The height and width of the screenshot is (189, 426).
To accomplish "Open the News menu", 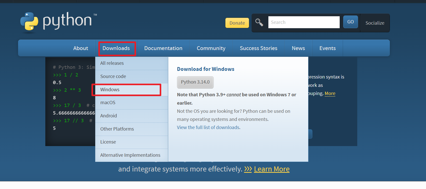I will 298,48.
